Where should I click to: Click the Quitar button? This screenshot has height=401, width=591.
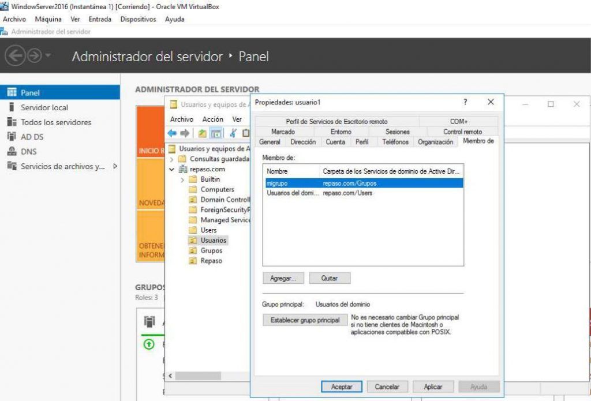[x=330, y=278]
